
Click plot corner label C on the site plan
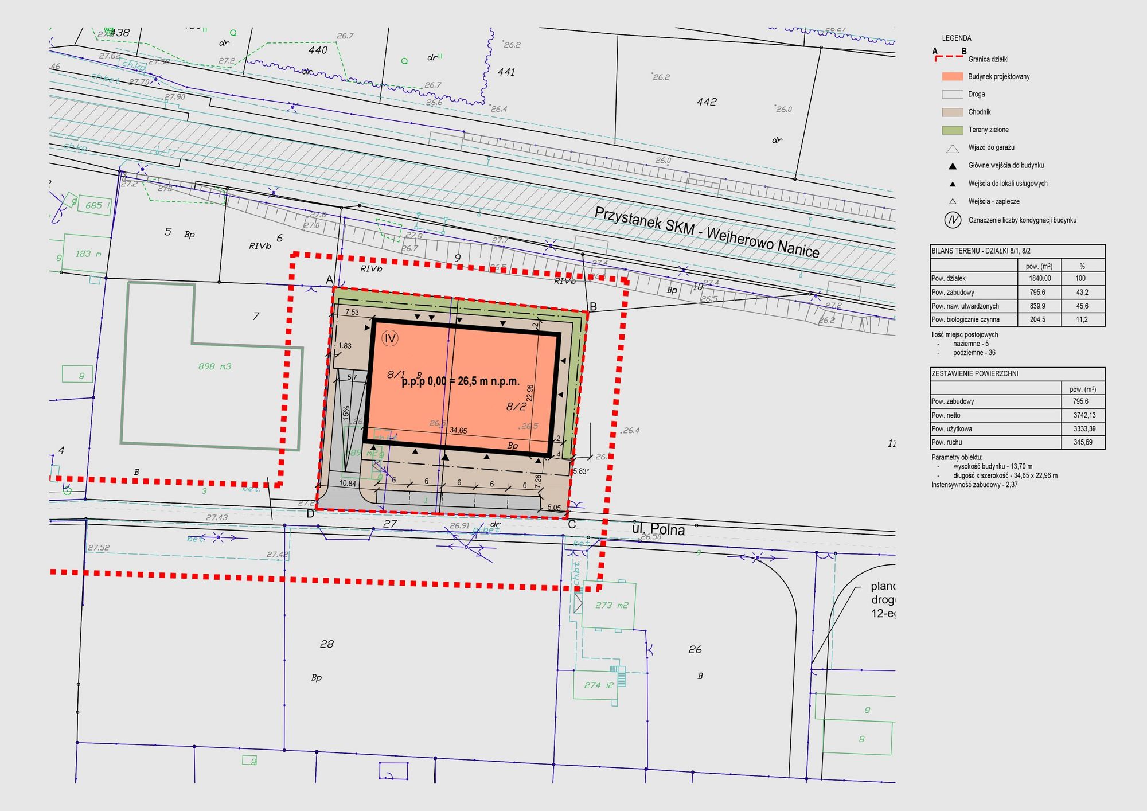[572, 525]
